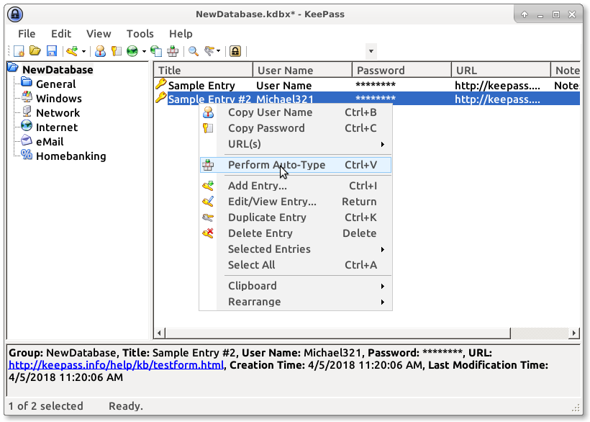Select the Windows group in tree
590x422 pixels.
click(59, 98)
